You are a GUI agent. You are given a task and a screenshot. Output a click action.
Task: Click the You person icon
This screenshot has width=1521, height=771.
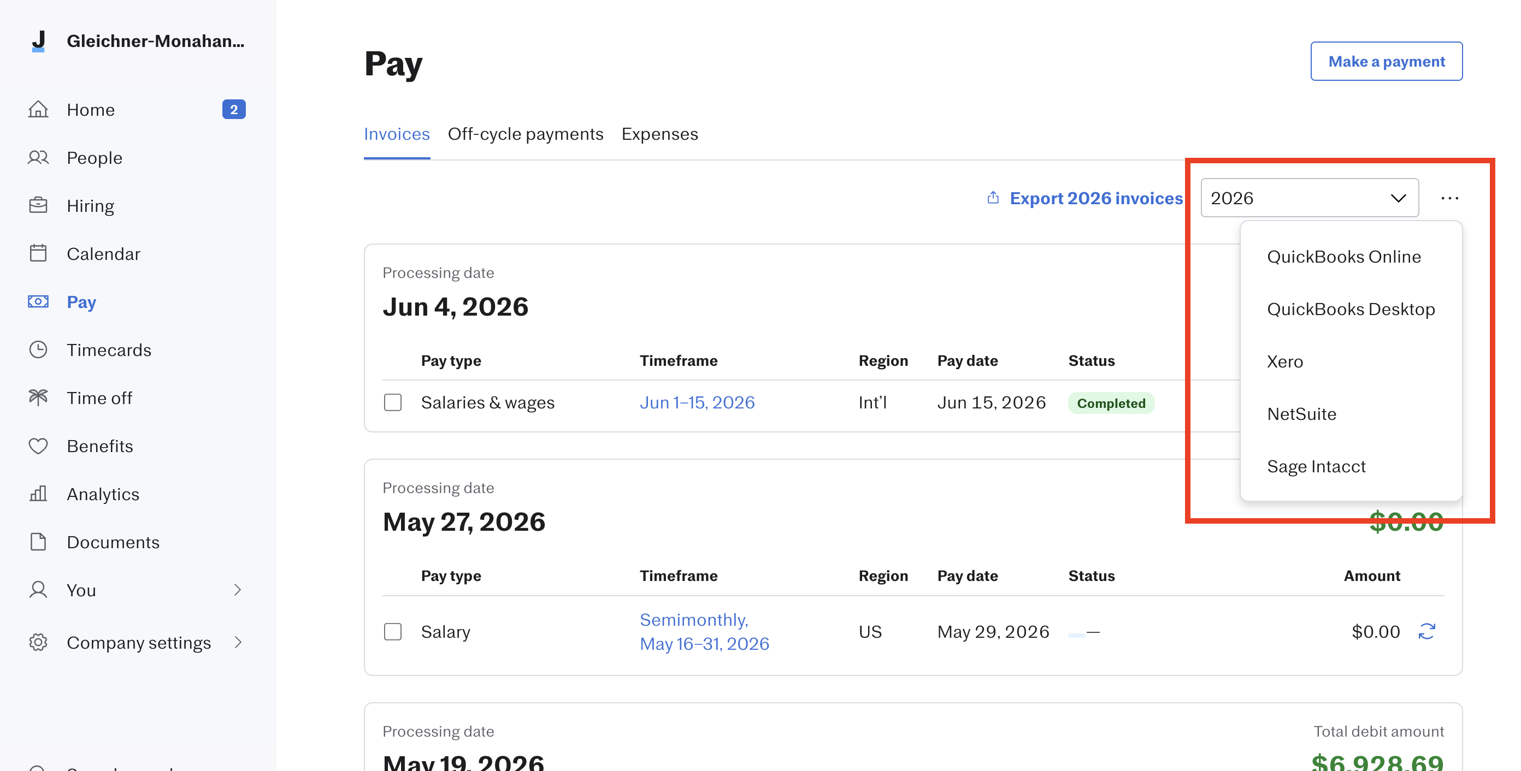click(x=38, y=590)
